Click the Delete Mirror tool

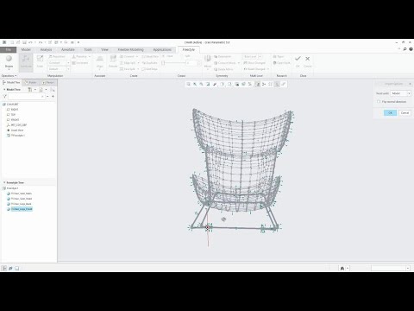[x=223, y=69]
